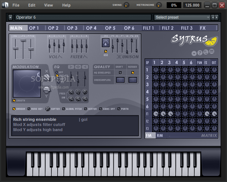Switch to the FILT 2 tab
The height and width of the screenshot is (182, 227).
(170, 28)
